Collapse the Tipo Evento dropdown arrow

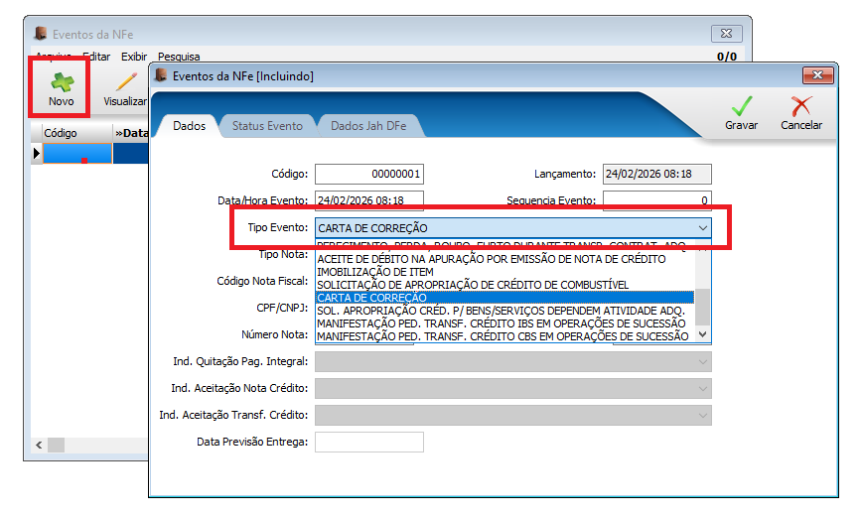(703, 228)
